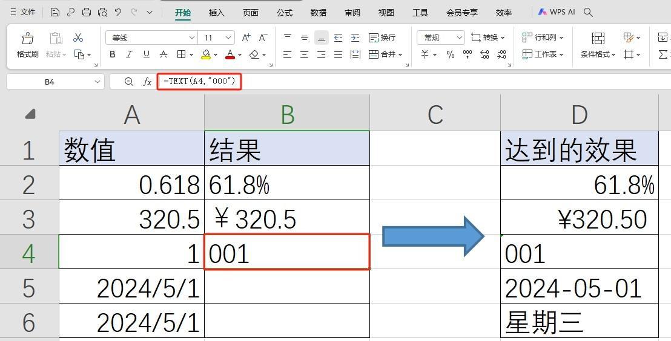The image size is (671, 341).
Task: Click the Borders grid icon
Action: [x=182, y=54]
